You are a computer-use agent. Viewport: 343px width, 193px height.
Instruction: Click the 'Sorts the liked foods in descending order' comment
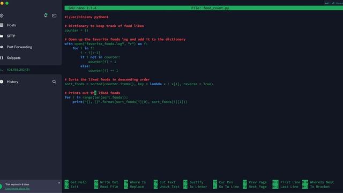tap(109, 79)
